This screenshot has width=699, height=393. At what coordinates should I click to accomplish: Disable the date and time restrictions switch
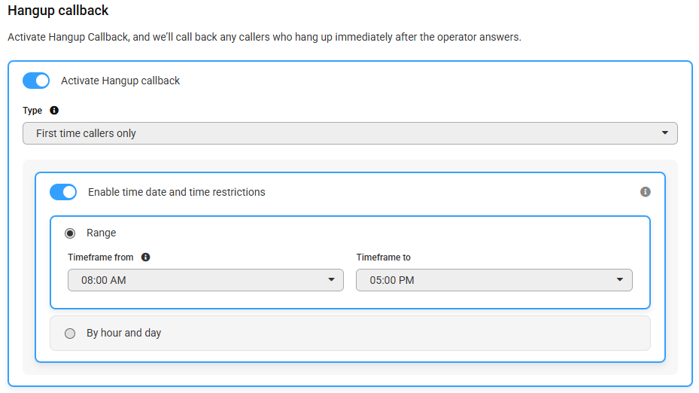click(63, 192)
